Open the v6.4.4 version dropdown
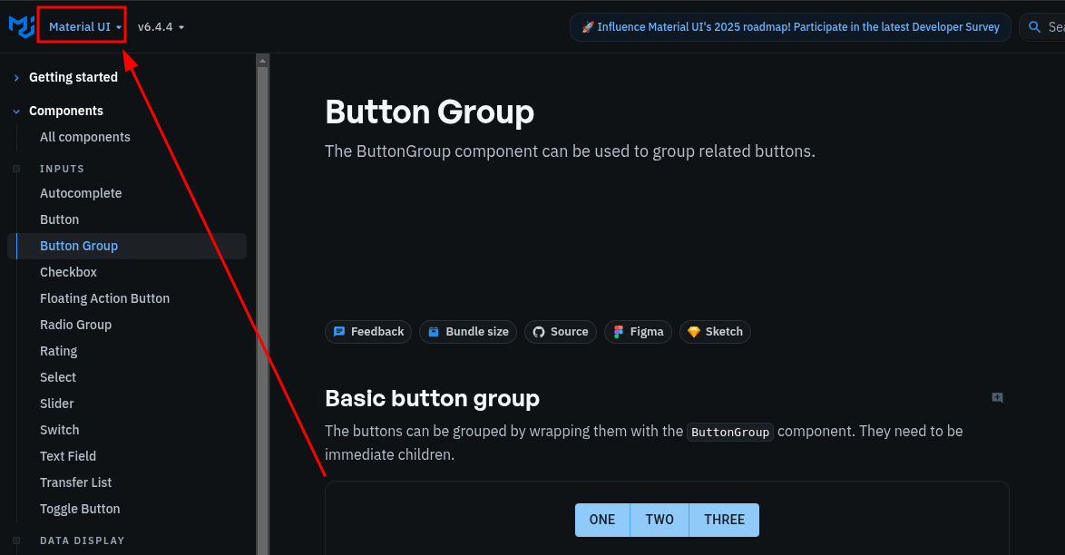1065x555 pixels. (161, 27)
